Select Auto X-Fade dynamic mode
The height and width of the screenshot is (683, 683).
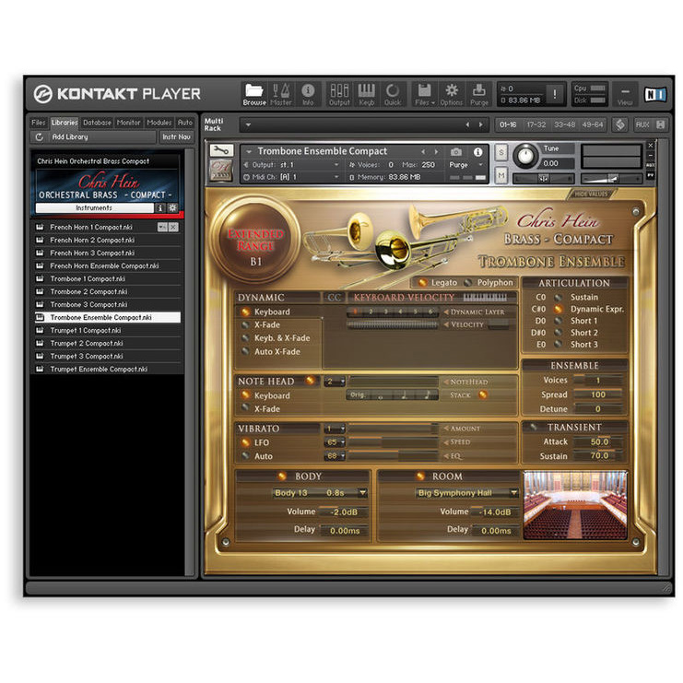[246, 351]
